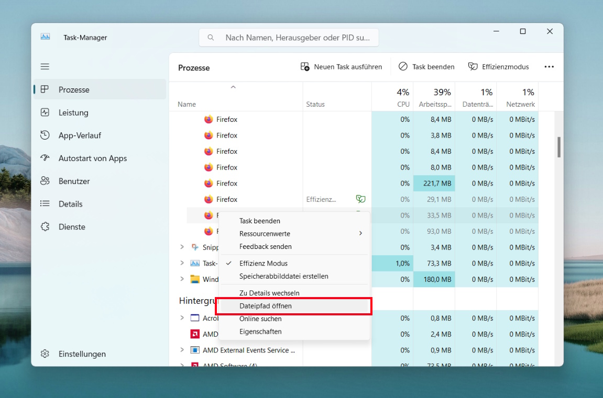Click the Benutzer users icon

[45, 181]
